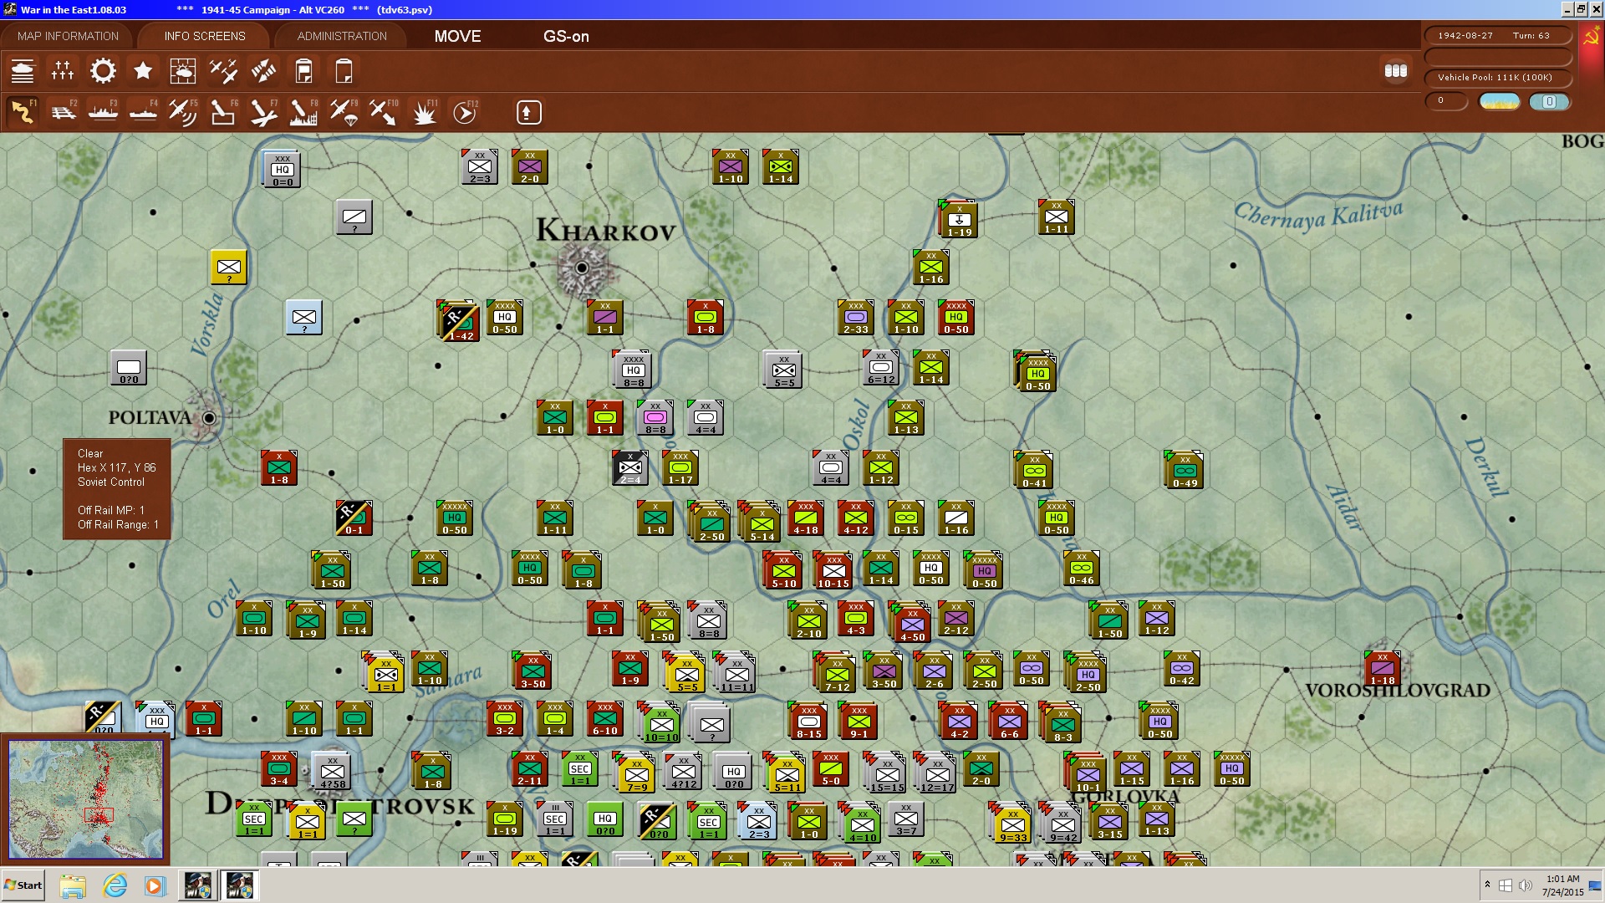Open the weather map grid icon

pos(183,71)
